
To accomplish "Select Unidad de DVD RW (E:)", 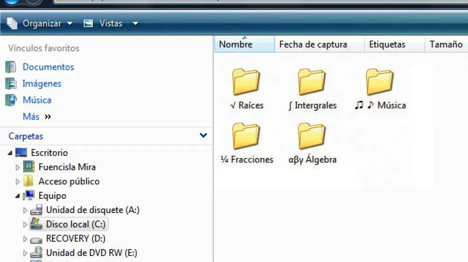I will tap(91, 253).
